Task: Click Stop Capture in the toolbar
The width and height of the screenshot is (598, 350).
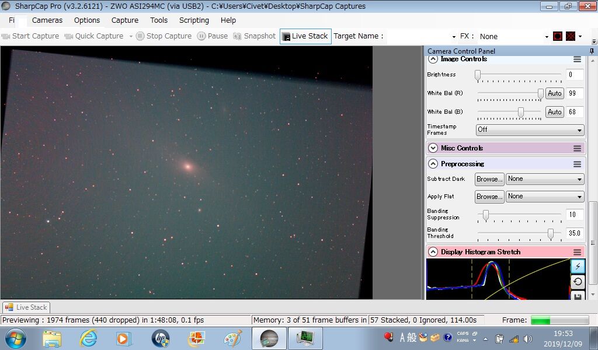Action: point(164,36)
